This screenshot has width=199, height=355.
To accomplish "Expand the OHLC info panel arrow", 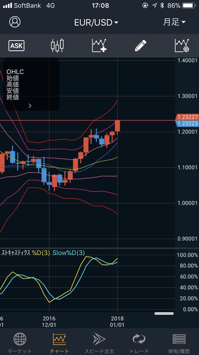I will tap(30, 106).
